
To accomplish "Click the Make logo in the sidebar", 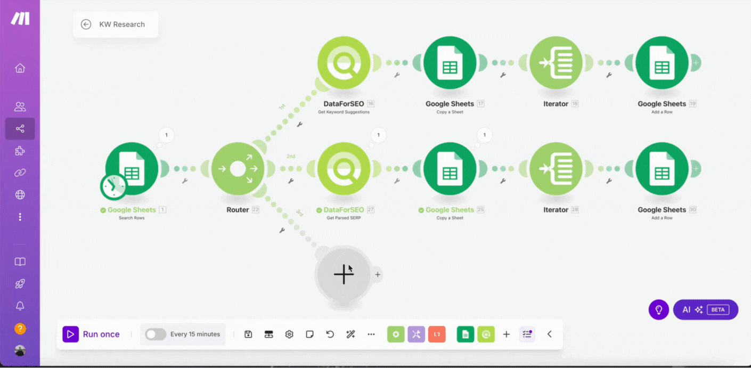I will 20,19.
